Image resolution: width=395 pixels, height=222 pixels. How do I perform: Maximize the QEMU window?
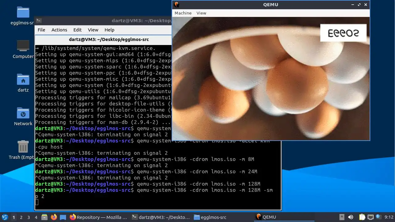tap(359, 5)
